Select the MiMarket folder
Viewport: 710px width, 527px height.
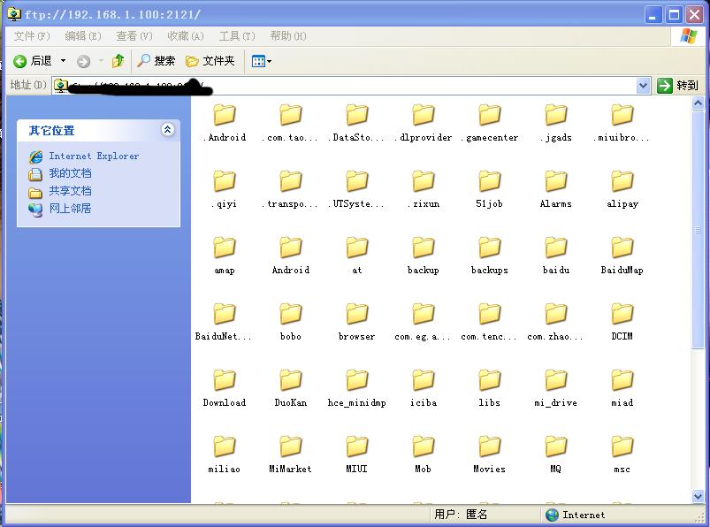pyautogui.click(x=291, y=454)
